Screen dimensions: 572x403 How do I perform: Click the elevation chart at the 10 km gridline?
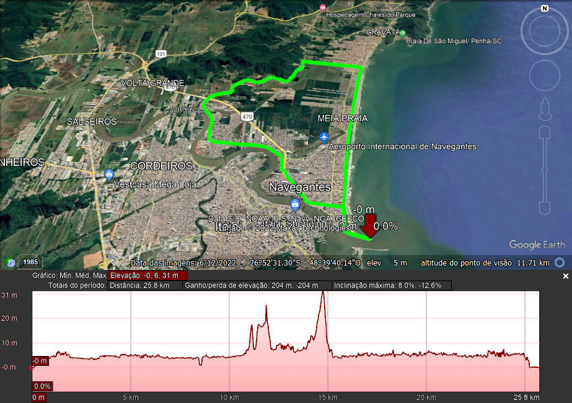[x=229, y=341]
